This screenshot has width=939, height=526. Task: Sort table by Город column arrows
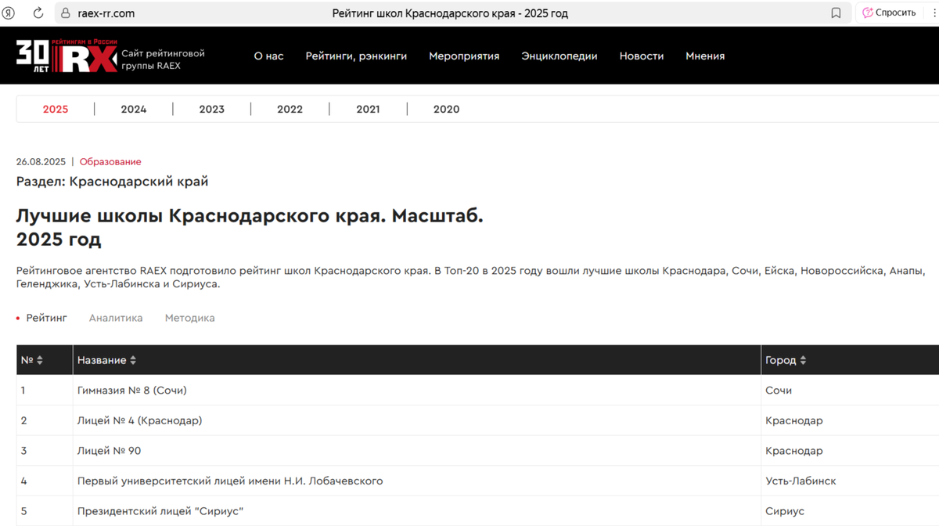click(x=803, y=360)
